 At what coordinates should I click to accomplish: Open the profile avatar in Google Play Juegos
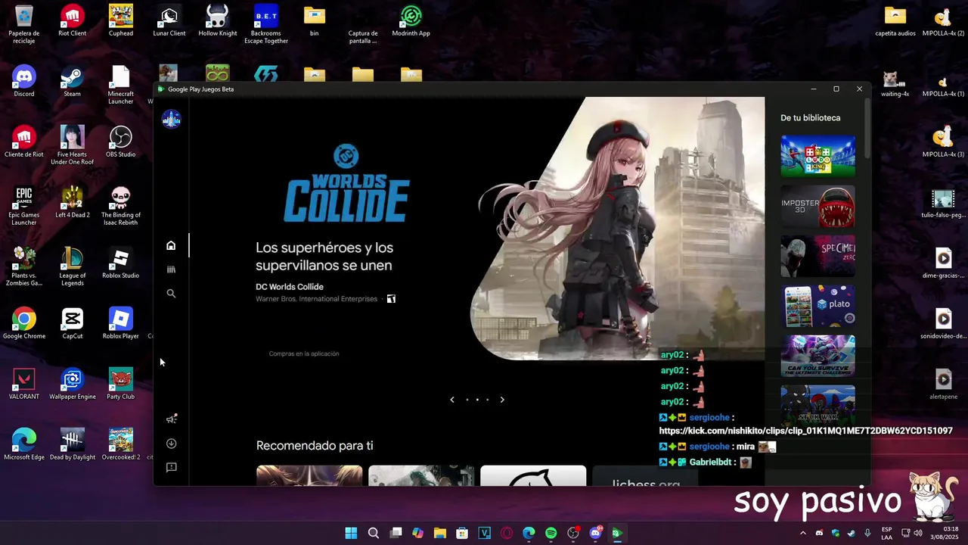pyautogui.click(x=172, y=119)
